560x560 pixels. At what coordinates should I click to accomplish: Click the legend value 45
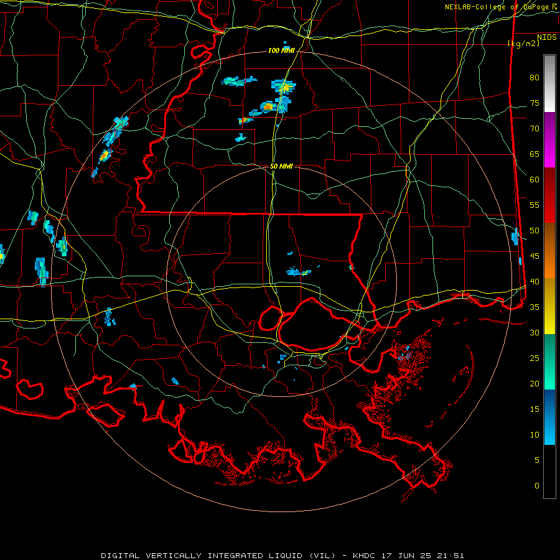click(x=534, y=256)
